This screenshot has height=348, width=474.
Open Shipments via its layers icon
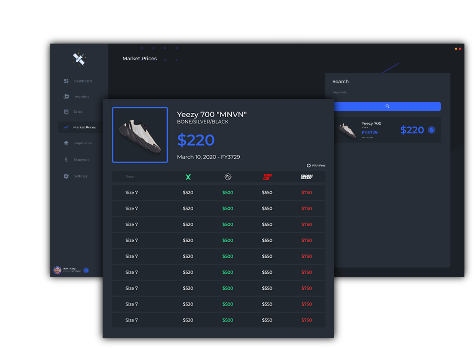click(66, 143)
